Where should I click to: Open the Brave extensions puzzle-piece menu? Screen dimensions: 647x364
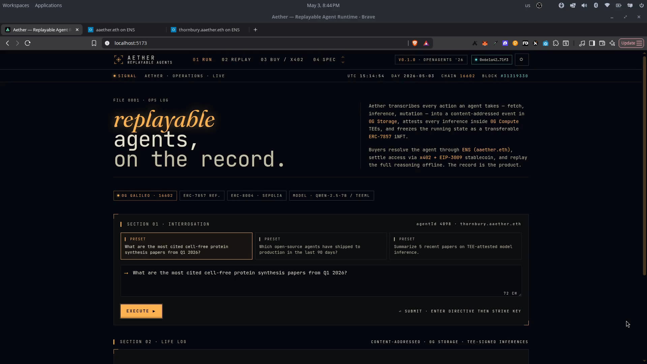(x=556, y=43)
